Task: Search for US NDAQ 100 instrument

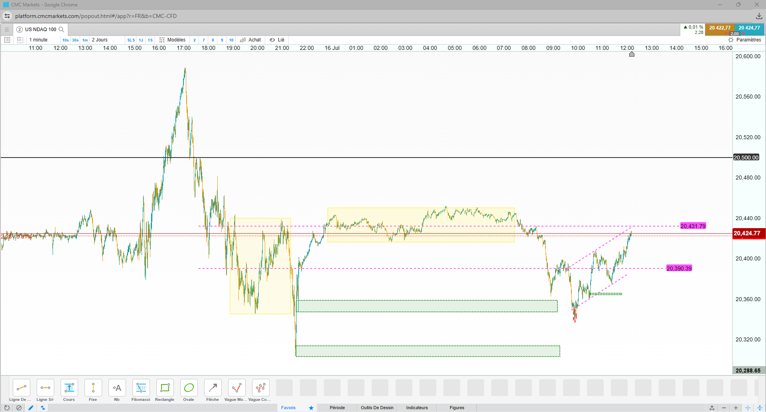Action: pos(61,30)
